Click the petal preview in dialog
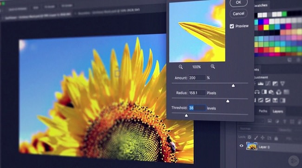Screen dimensions: 302x168 [x=197, y=31]
